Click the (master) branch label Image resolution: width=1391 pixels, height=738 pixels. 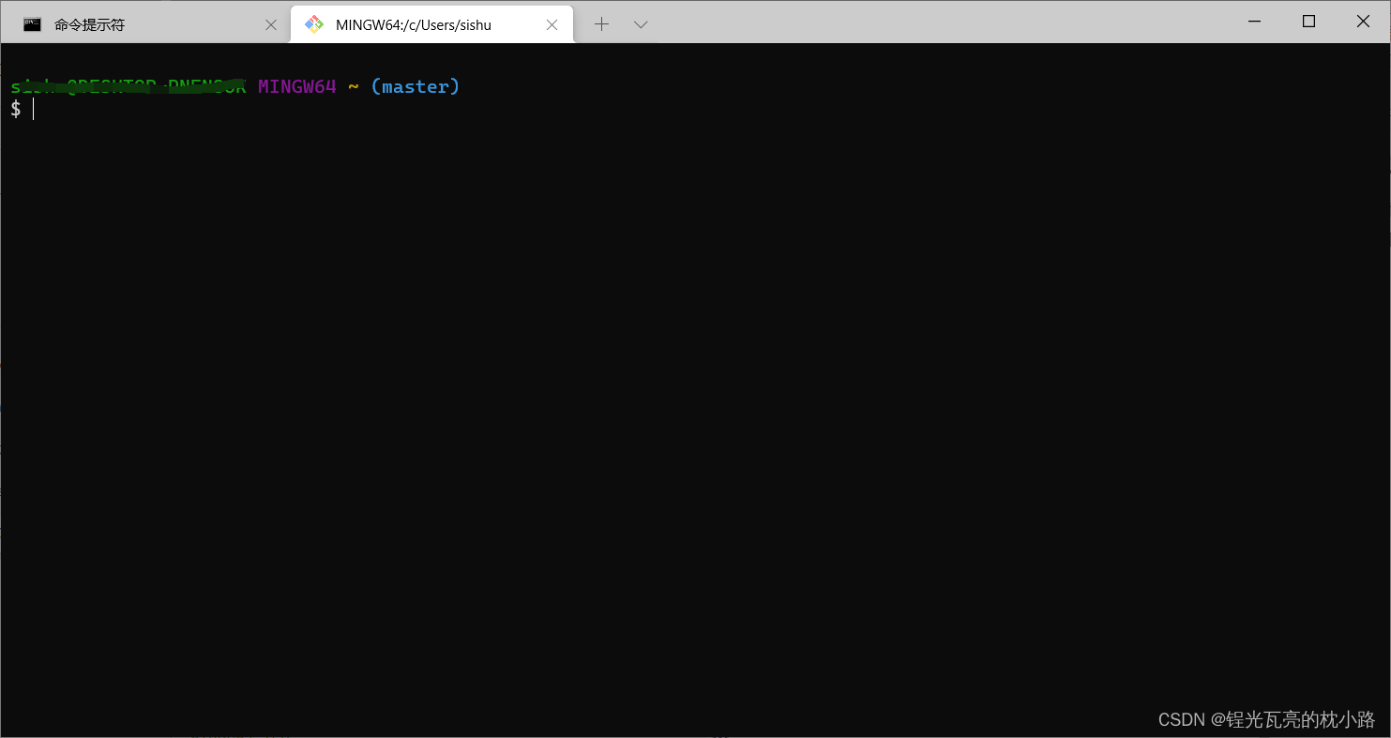tap(416, 86)
